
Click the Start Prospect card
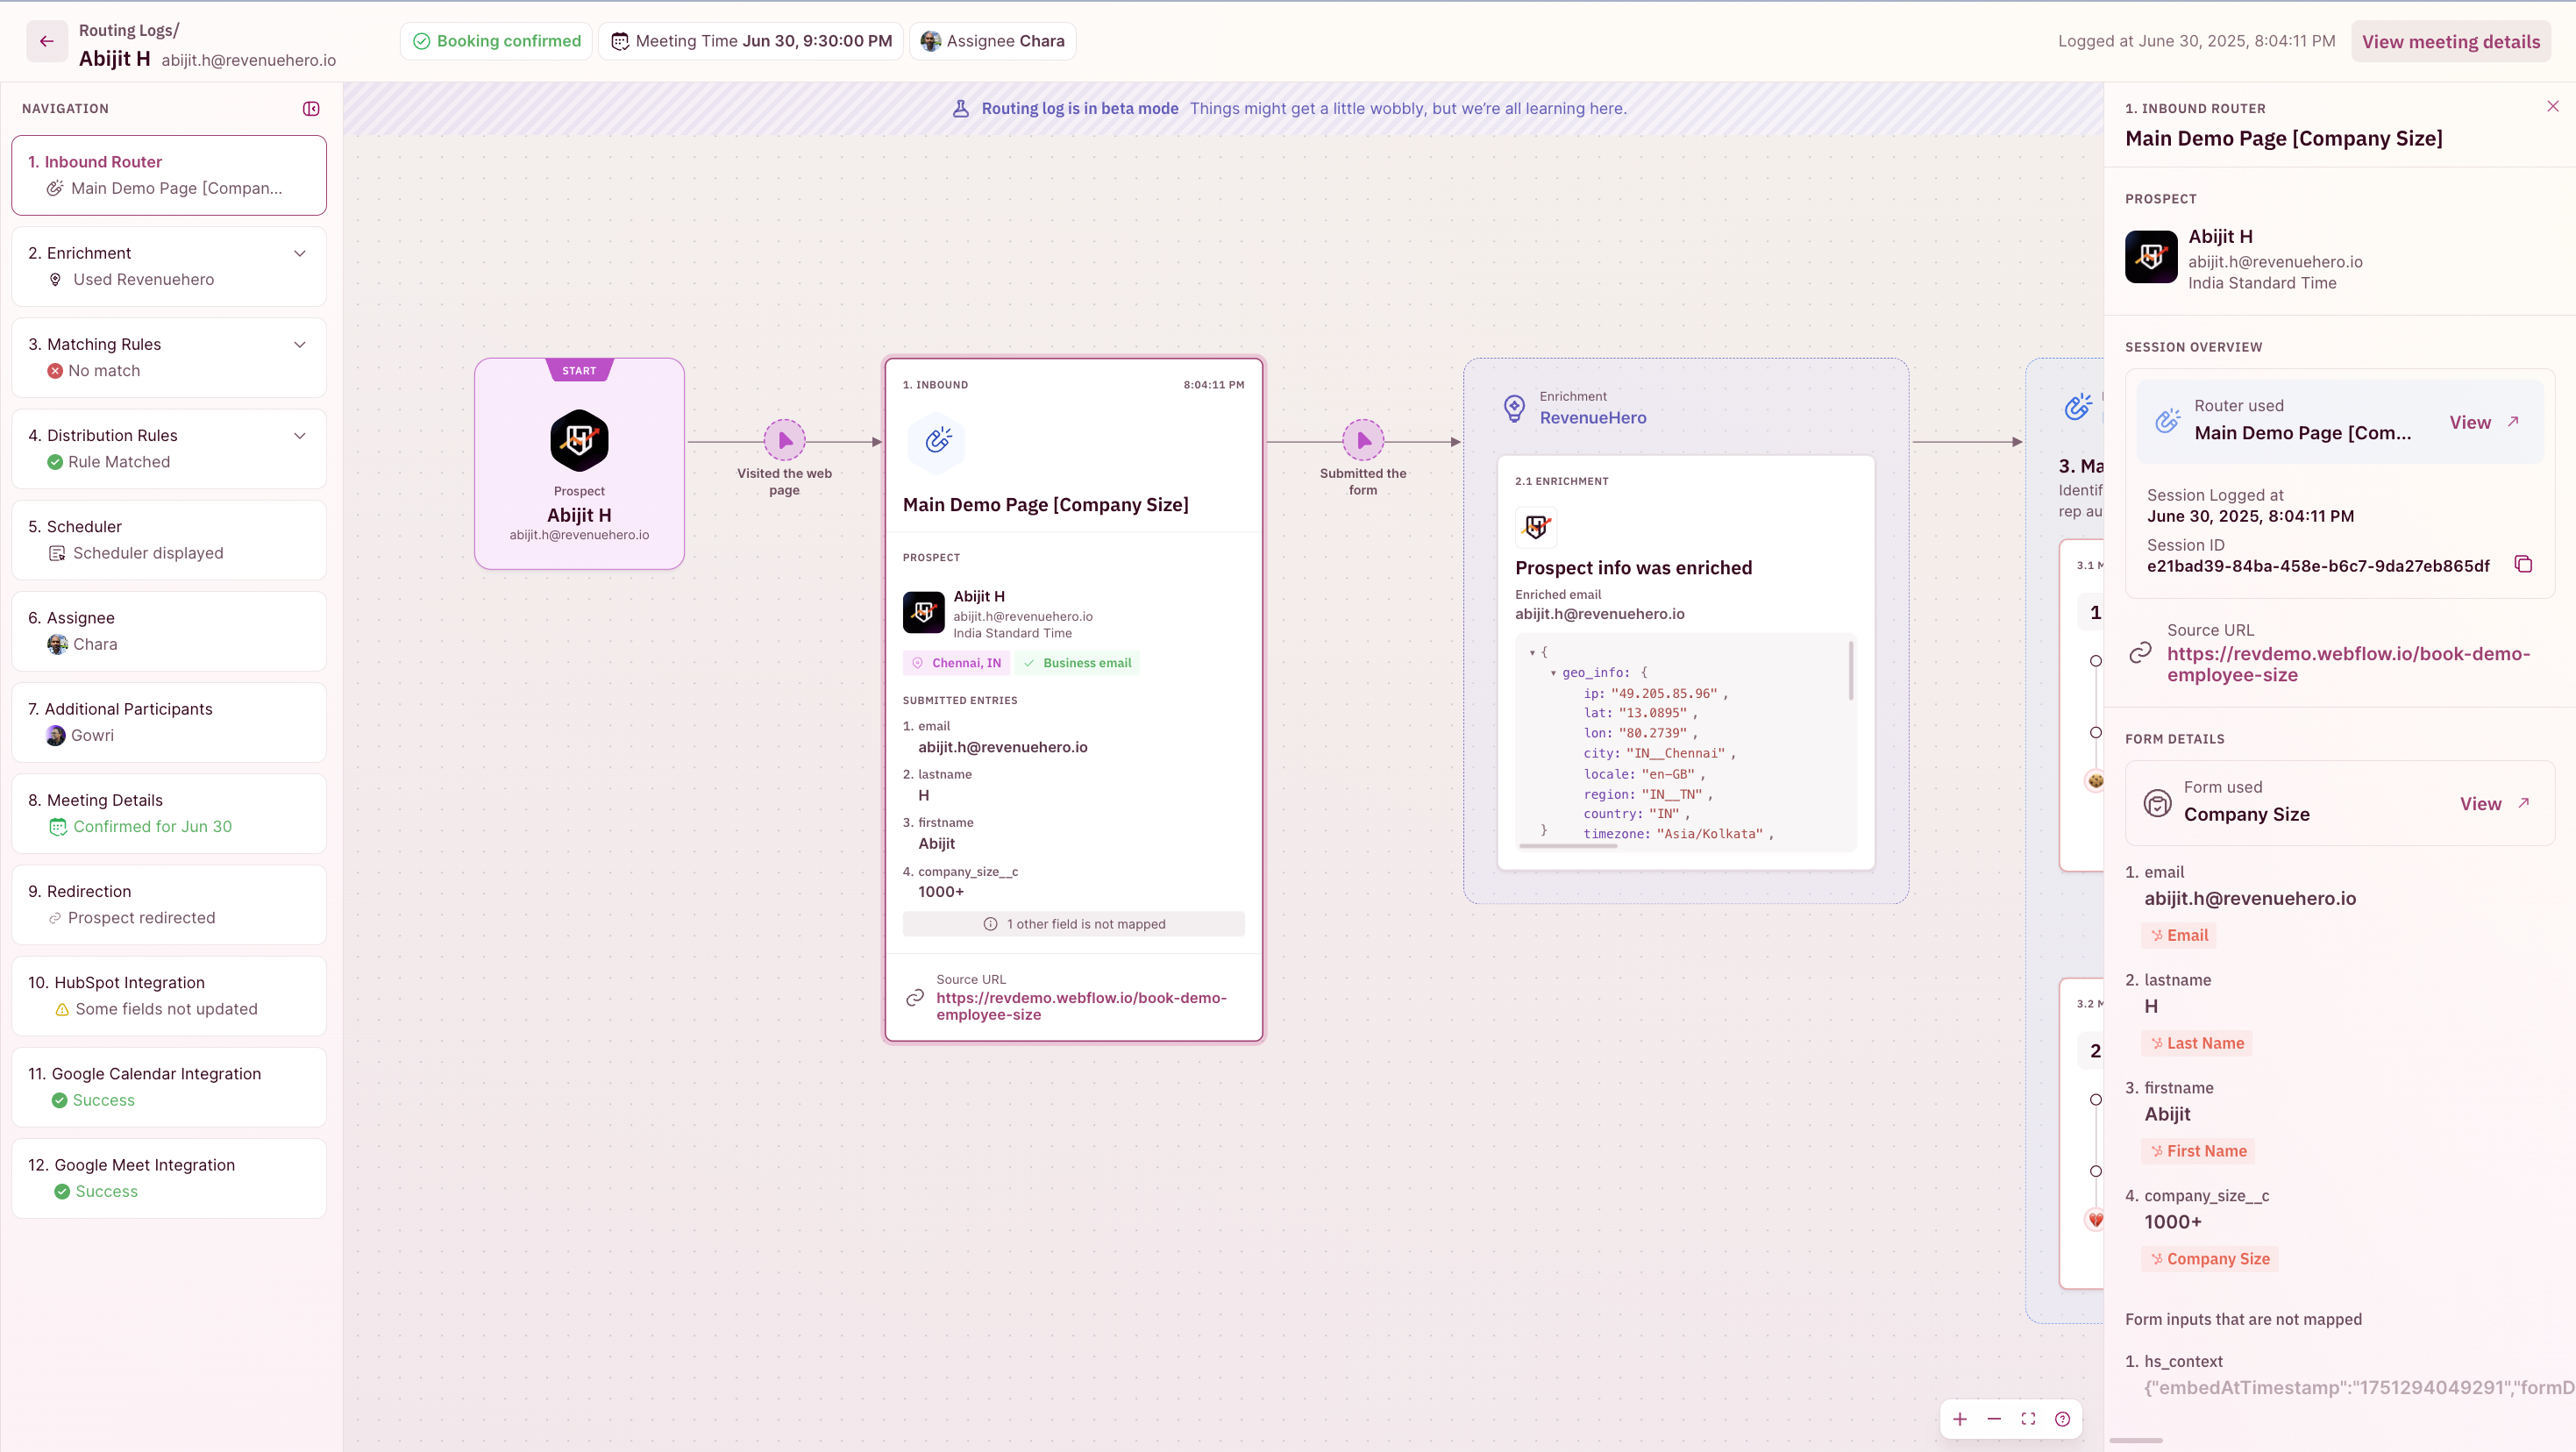tap(579, 464)
